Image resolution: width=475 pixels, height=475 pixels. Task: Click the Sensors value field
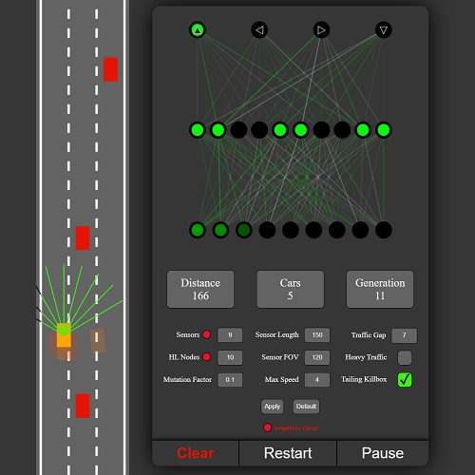(230, 335)
